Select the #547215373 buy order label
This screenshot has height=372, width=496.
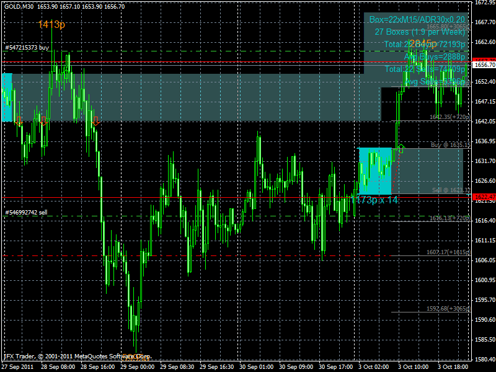click(27, 47)
